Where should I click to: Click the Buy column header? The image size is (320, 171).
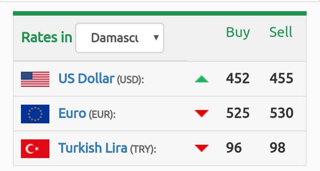[x=238, y=33]
